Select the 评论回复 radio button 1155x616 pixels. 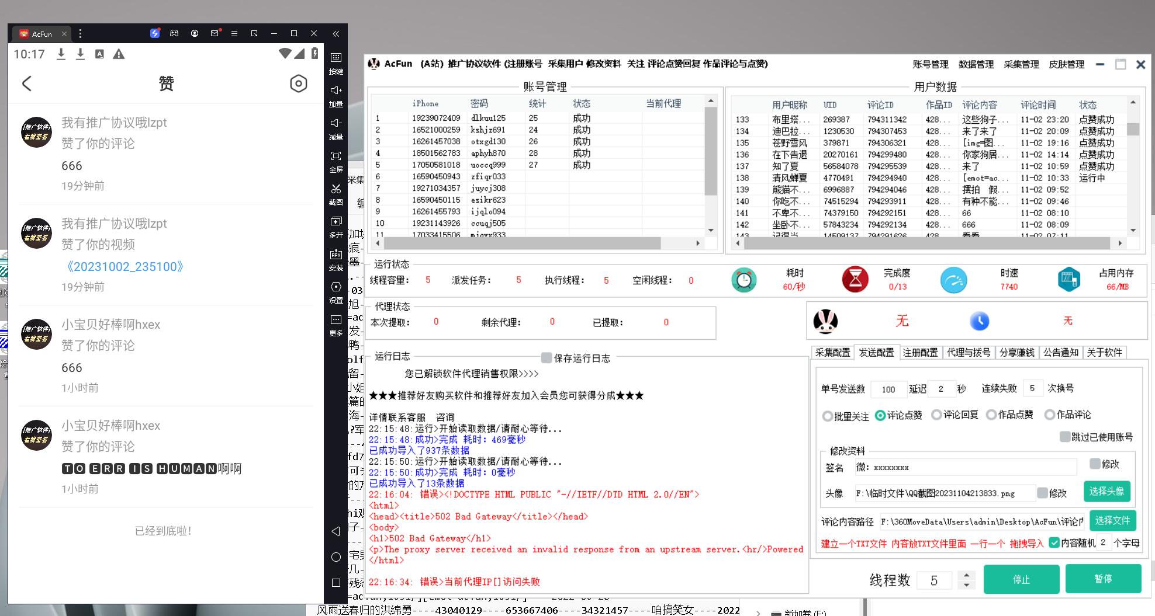936,415
